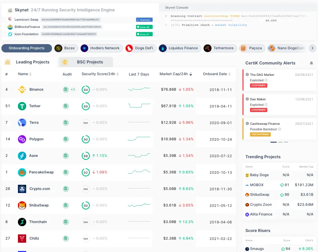The height and width of the screenshot is (252, 318).
Task: Open PancakeSwap audit report icon
Action: pyautogui.click(x=65, y=172)
